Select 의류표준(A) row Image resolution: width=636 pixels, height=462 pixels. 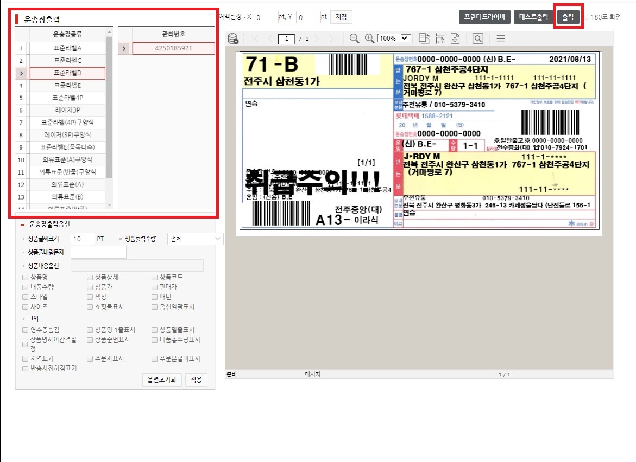pos(67,185)
